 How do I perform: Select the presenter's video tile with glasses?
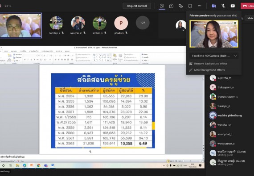tap(21, 25)
